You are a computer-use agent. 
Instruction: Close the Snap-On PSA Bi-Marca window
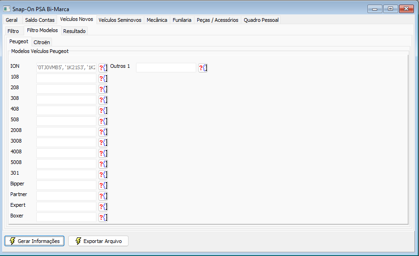click(x=406, y=9)
